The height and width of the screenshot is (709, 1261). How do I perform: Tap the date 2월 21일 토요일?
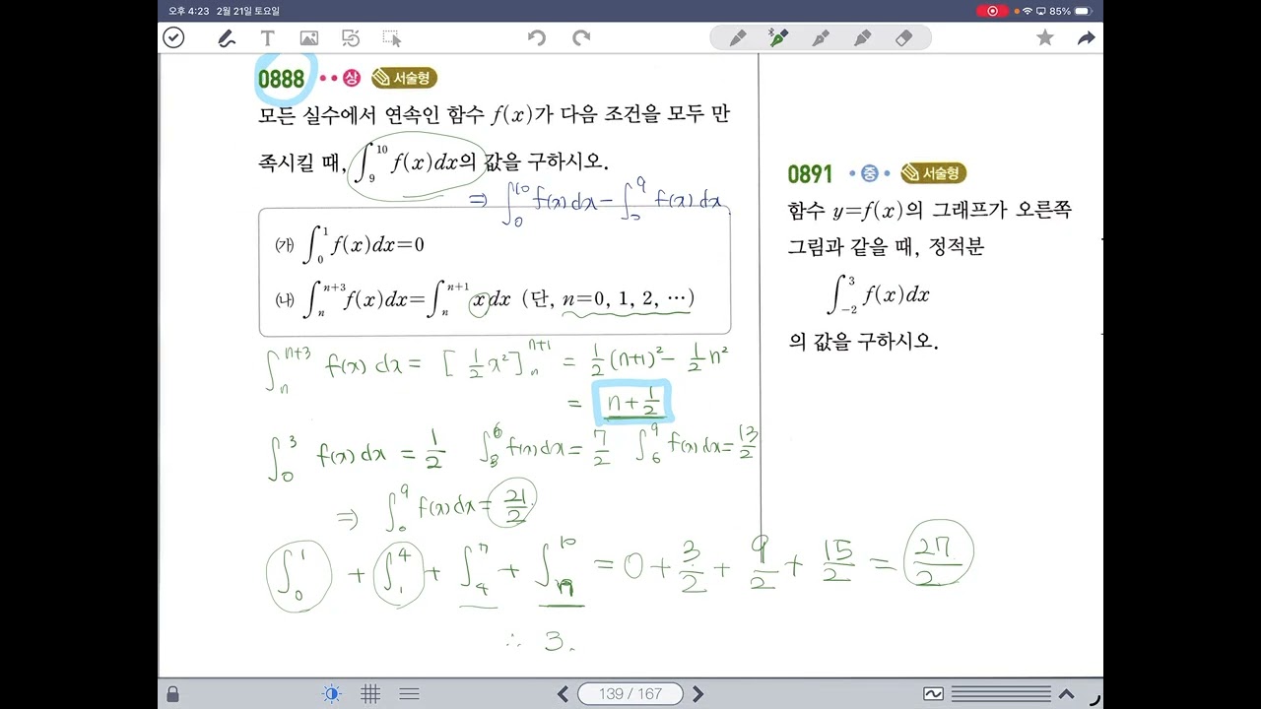click(x=247, y=11)
